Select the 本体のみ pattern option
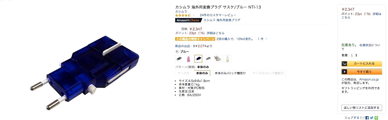 pyautogui.click(x=202, y=73)
